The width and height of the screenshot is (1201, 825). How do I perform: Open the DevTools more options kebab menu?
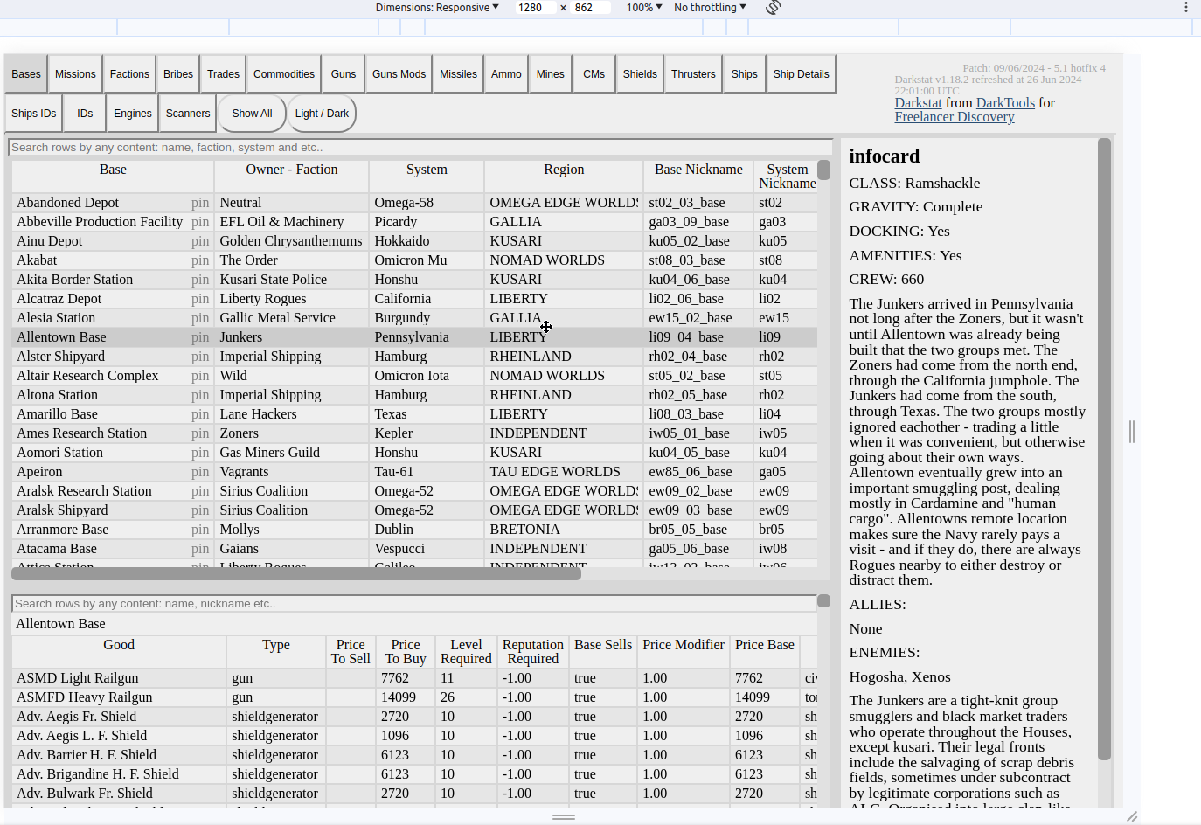[1186, 7]
